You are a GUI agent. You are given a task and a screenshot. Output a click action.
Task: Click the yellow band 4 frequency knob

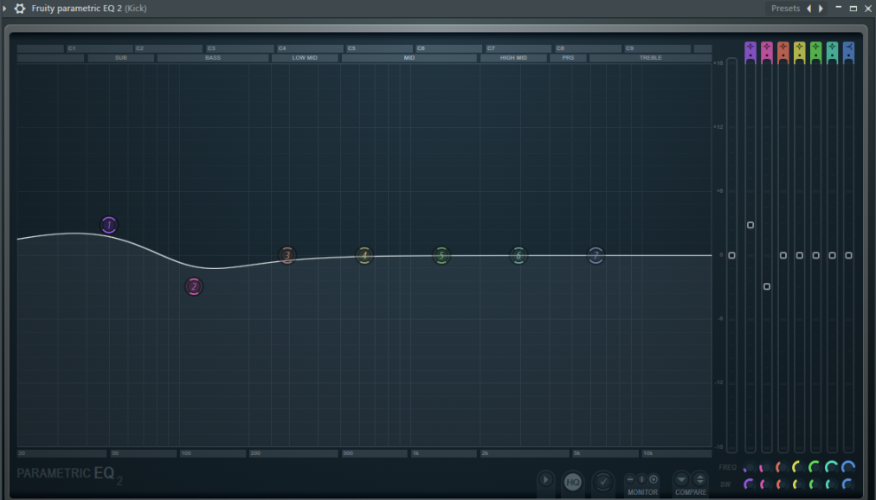coord(799,468)
